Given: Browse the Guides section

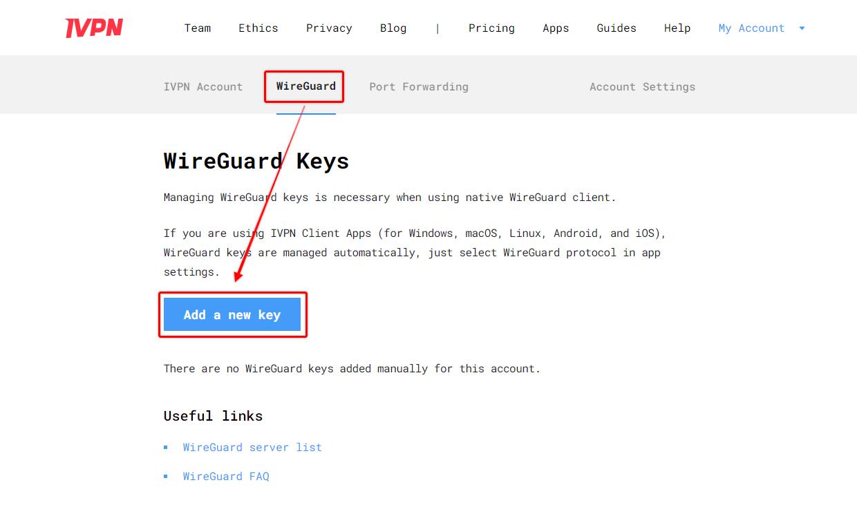Looking at the screenshot, I should click(x=616, y=28).
